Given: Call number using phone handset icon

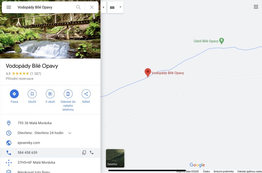Looking at the screenshot, I should click(x=92, y=153).
